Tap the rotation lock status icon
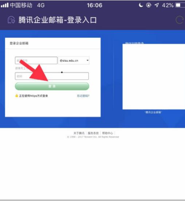This screenshot has width=185, height=201. point(149,5)
